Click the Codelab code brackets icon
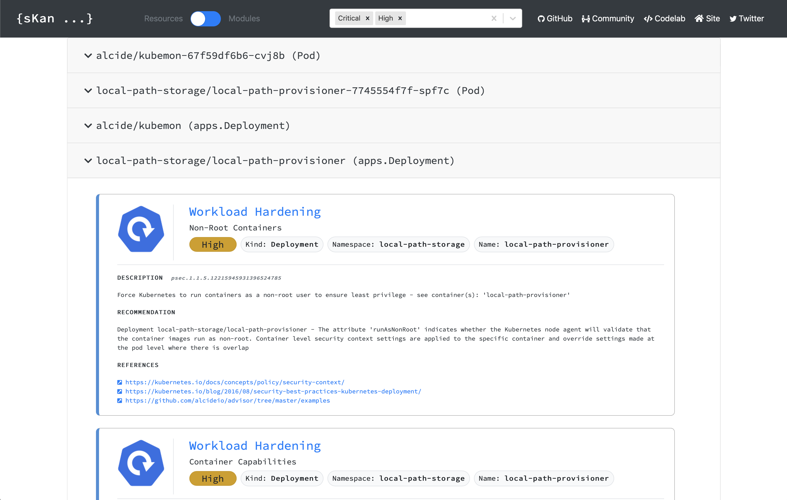The width and height of the screenshot is (787, 500). (x=648, y=19)
